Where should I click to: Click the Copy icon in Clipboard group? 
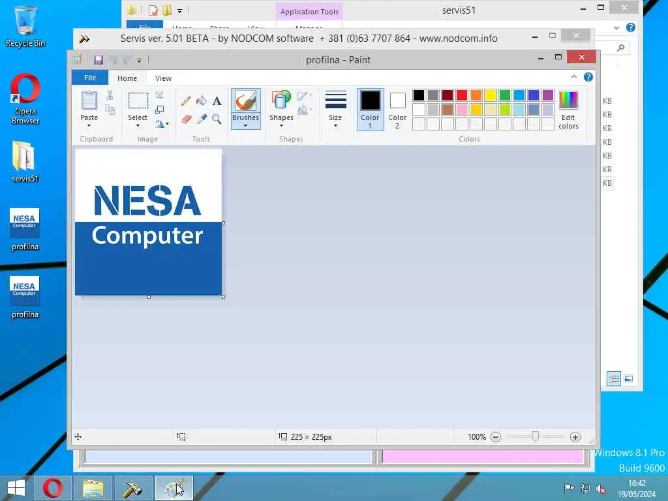point(110,110)
